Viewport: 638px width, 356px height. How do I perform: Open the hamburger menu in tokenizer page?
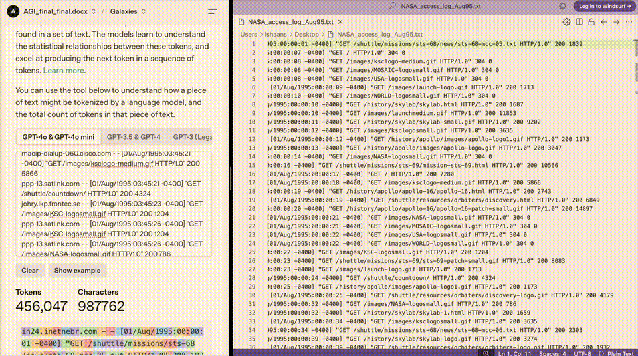(x=212, y=11)
